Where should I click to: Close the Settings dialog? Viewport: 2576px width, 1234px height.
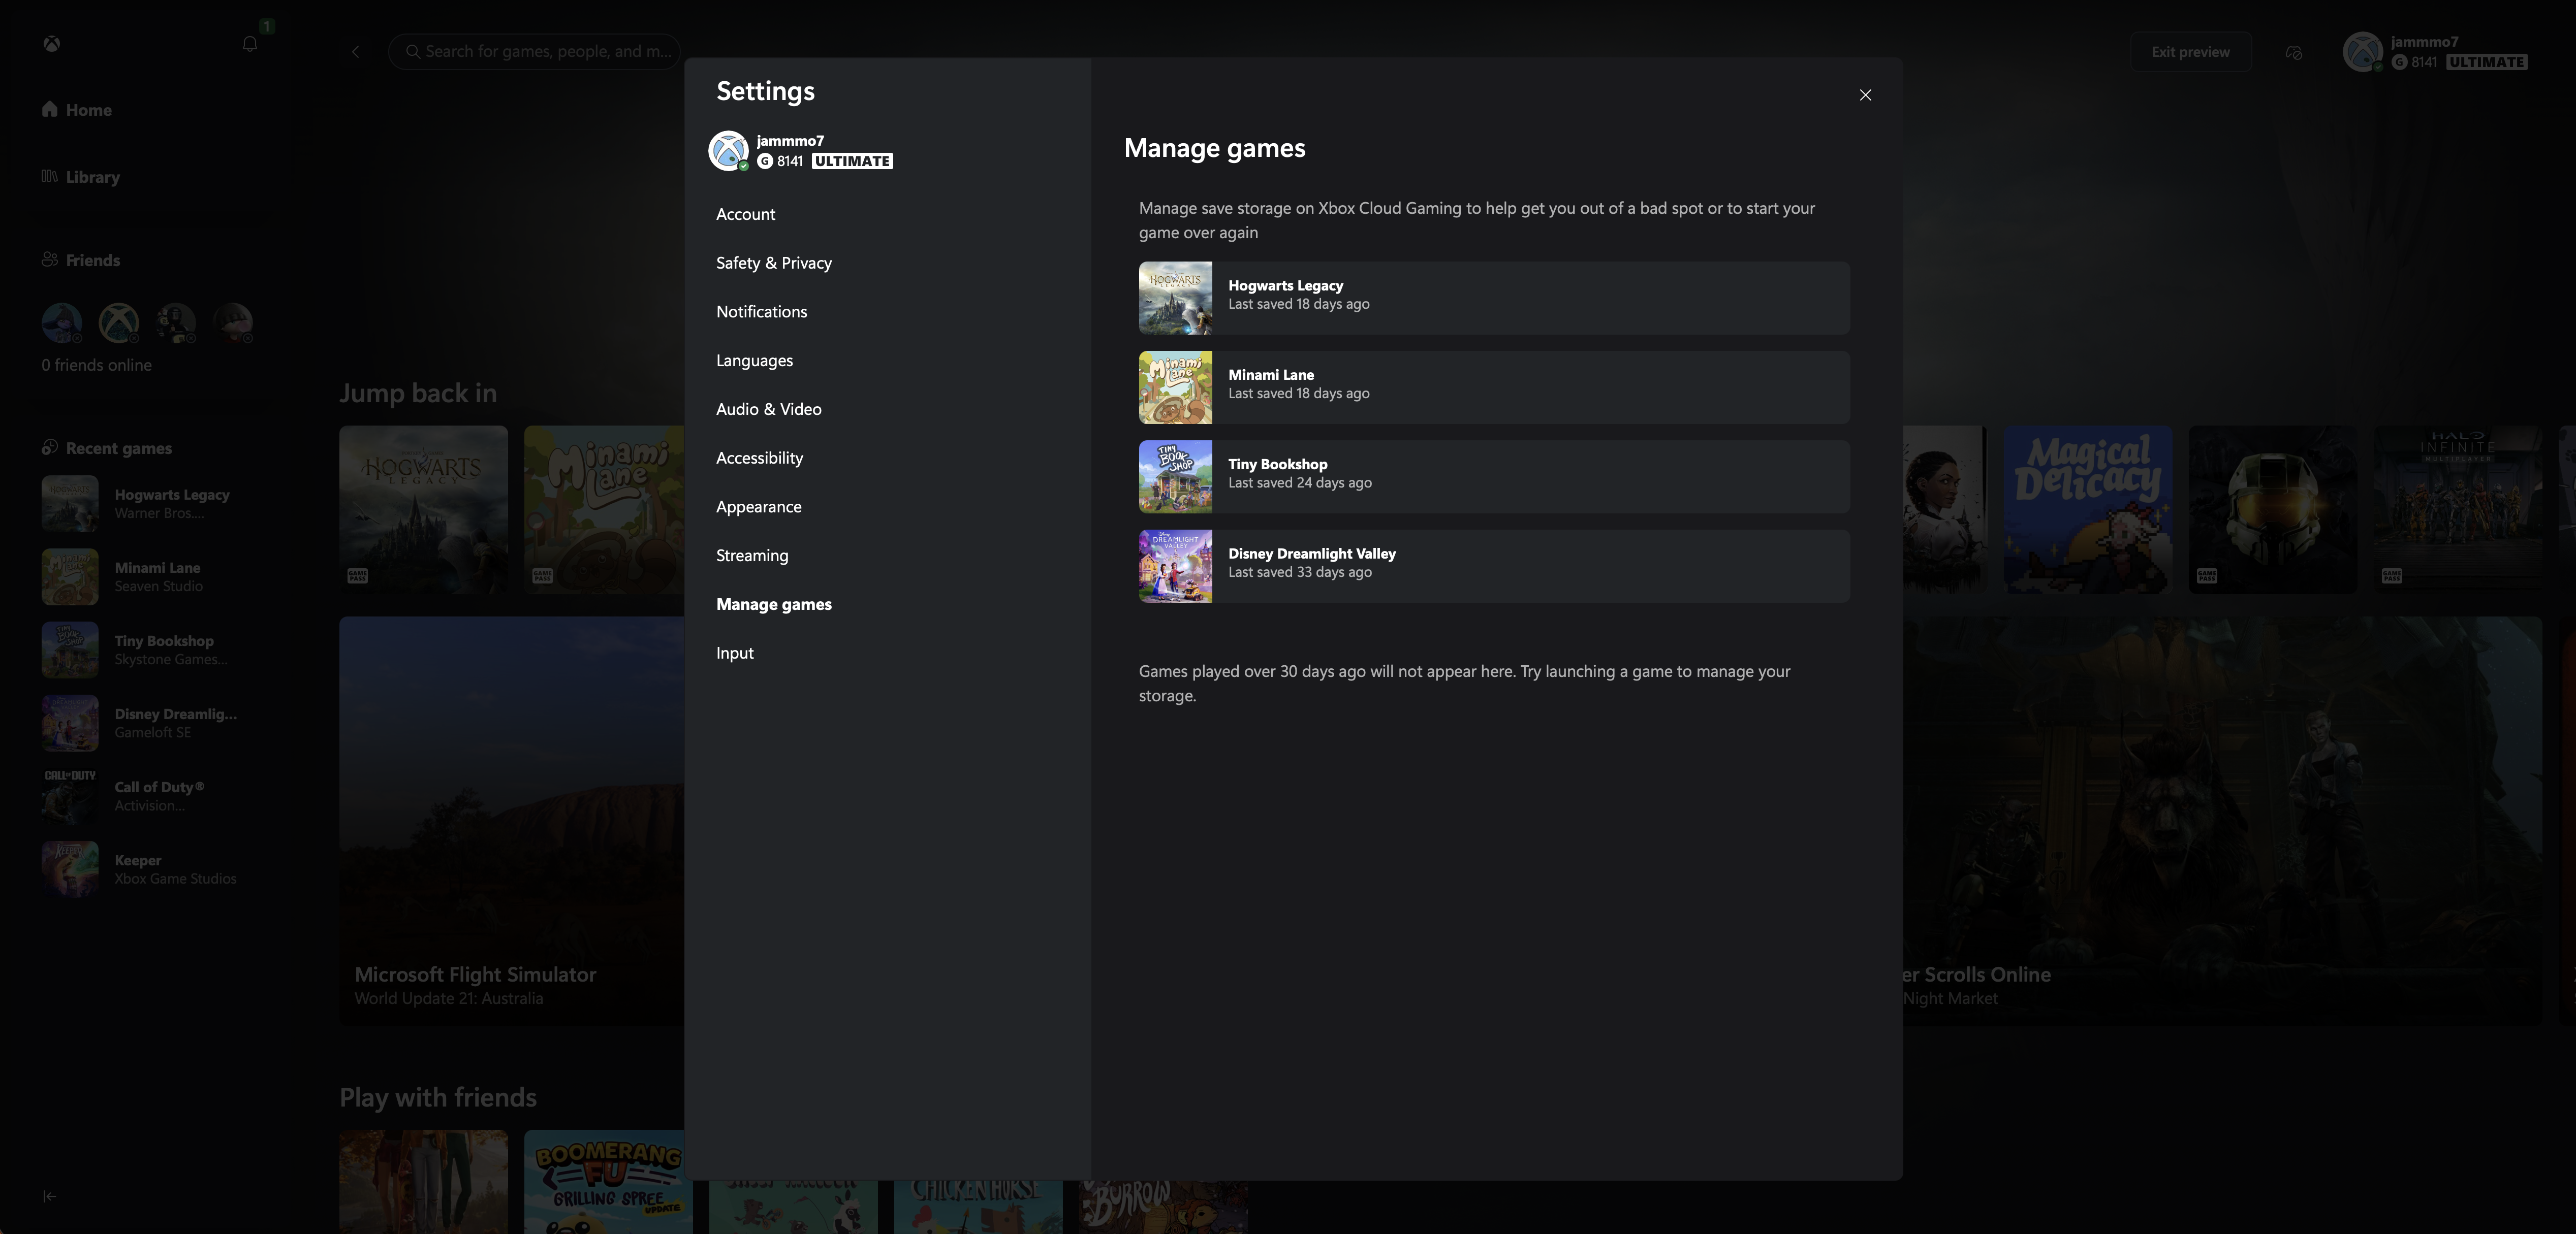pyautogui.click(x=1865, y=95)
